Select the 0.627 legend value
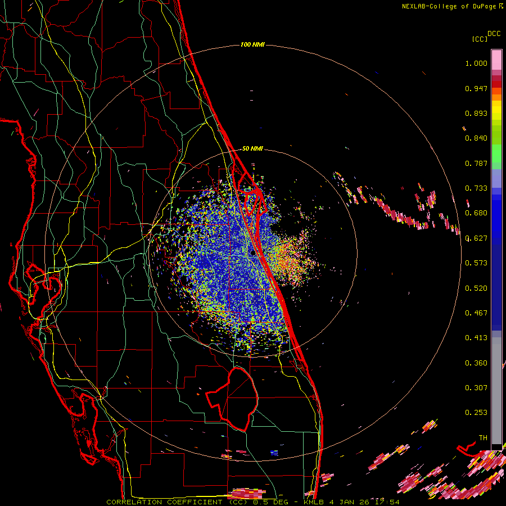 point(476,238)
